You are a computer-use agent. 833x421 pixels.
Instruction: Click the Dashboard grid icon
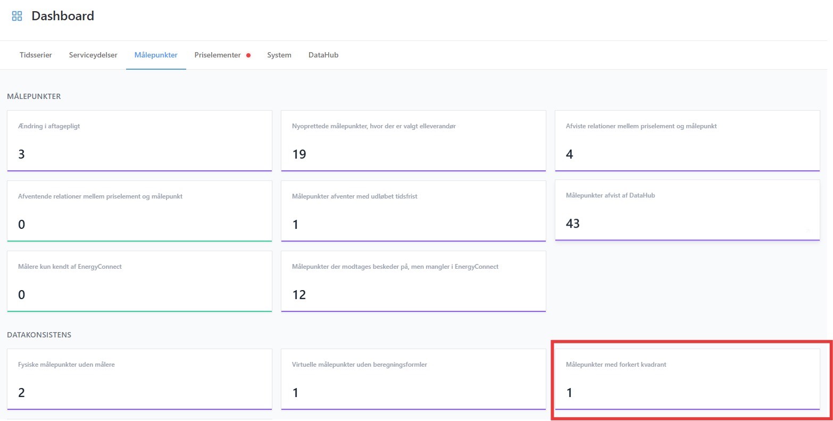pos(17,16)
